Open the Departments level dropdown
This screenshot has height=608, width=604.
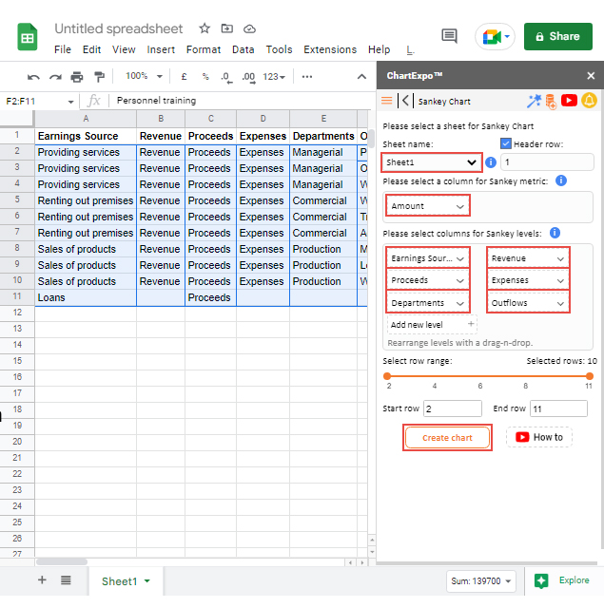pyautogui.click(x=427, y=303)
